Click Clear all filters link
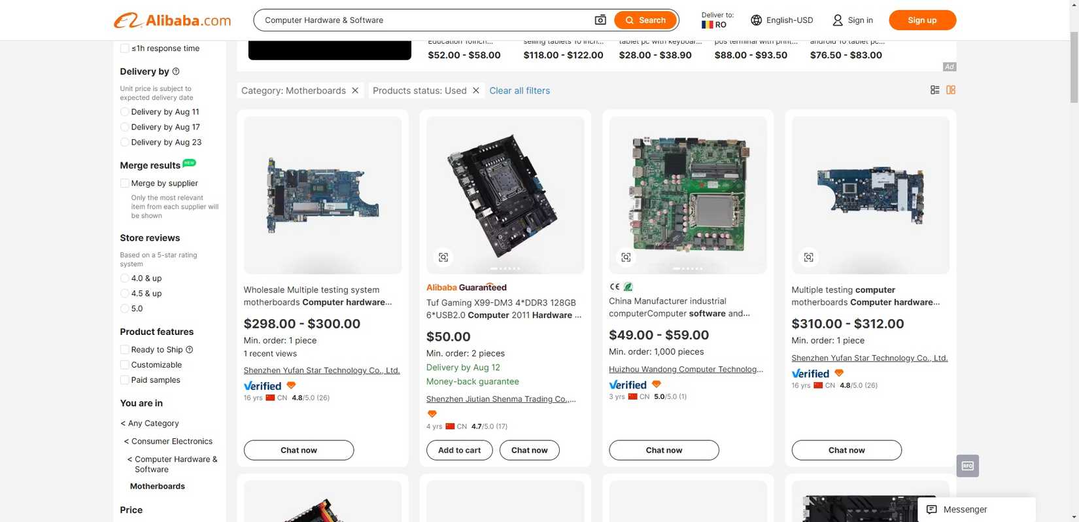The width and height of the screenshot is (1079, 522). coord(519,90)
